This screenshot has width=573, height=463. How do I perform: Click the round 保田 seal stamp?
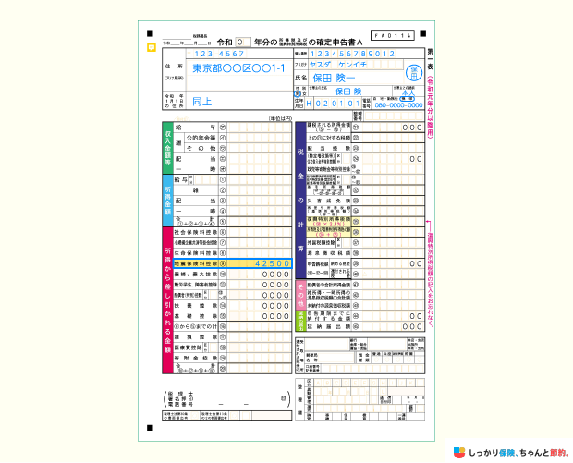pyautogui.click(x=414, y=73)
